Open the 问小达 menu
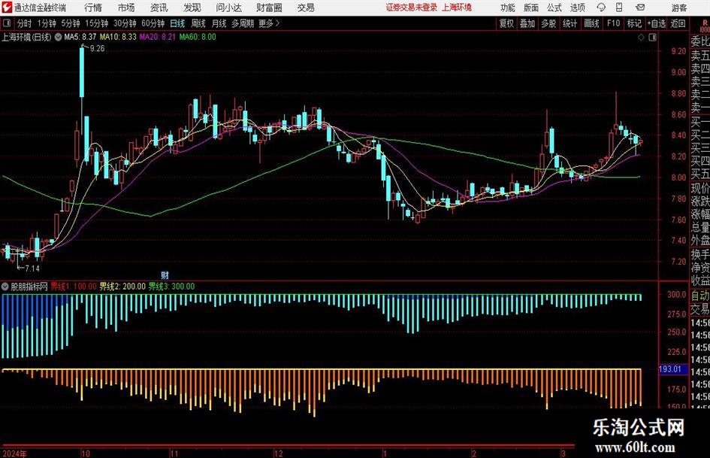Viewport: 710px width, 458px height. click(228, 8)
